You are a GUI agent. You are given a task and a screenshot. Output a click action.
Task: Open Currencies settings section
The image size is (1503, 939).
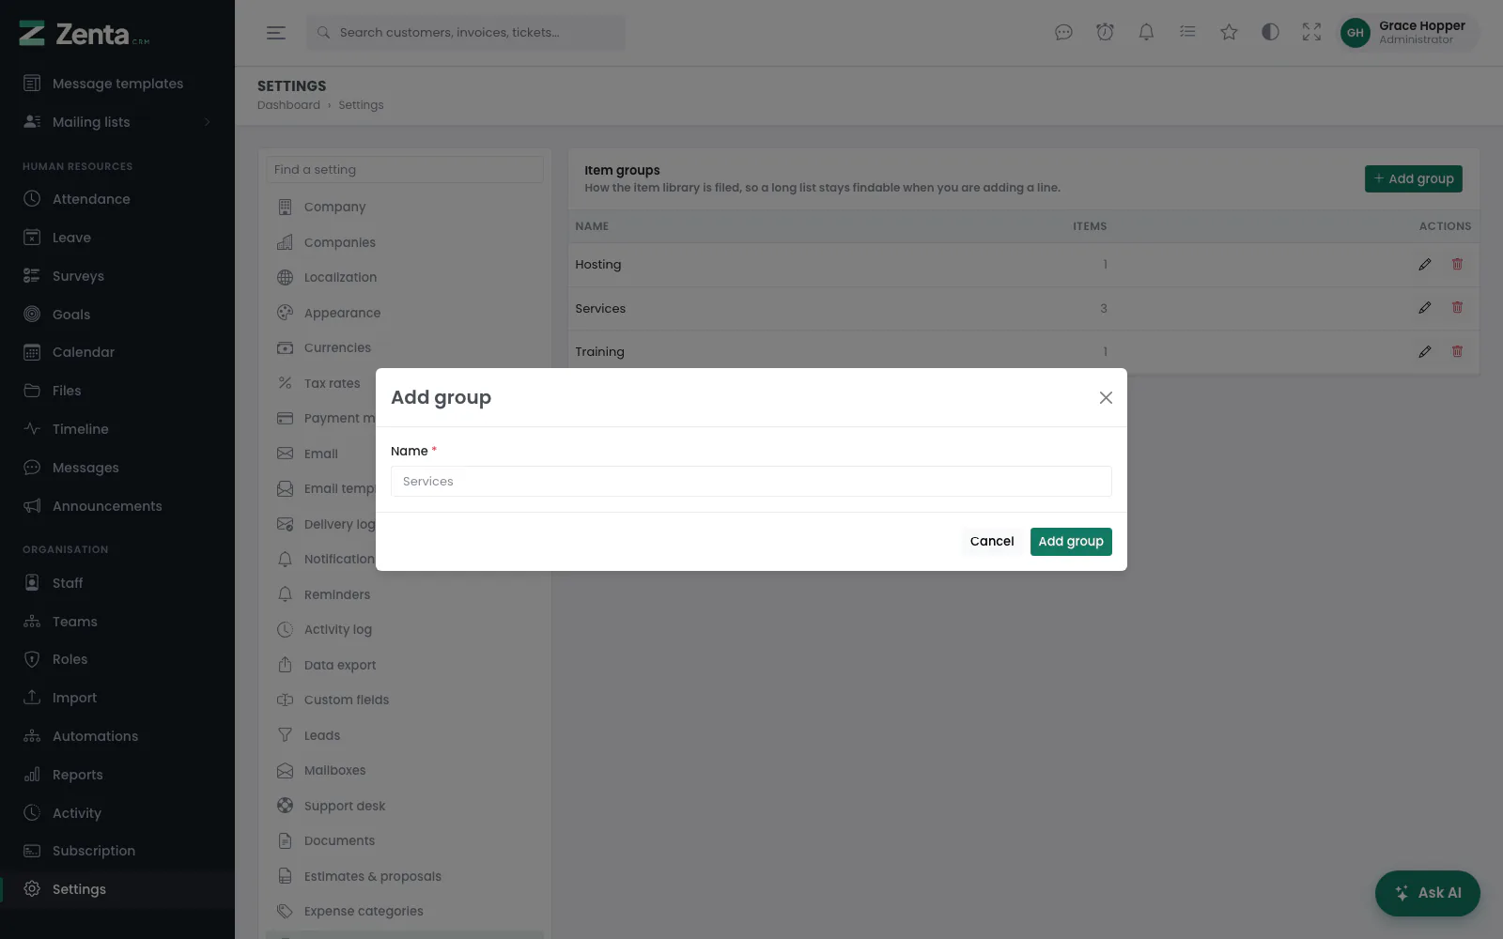pyautogui.click(x=405, y=348)
